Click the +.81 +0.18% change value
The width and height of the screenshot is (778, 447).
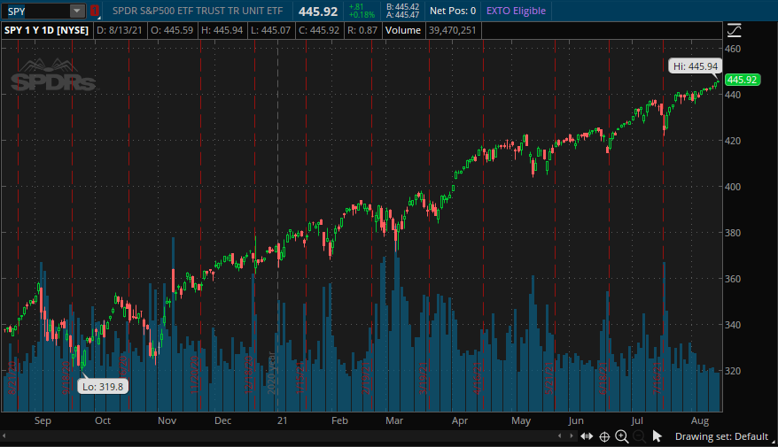362,11
